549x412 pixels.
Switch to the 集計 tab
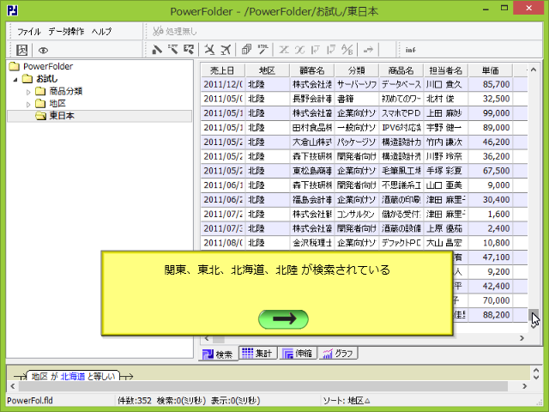[257, 353]
